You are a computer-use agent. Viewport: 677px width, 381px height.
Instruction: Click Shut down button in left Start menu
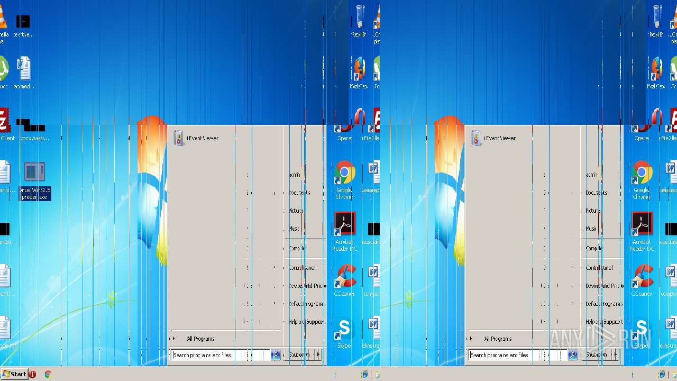coord(299,355)
